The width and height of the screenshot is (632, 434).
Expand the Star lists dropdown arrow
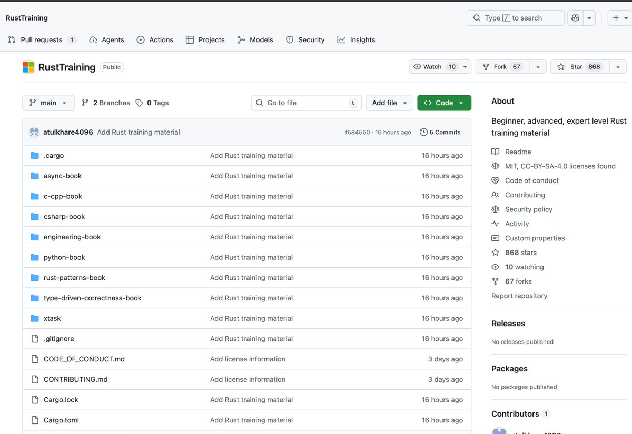coord(618,67)
